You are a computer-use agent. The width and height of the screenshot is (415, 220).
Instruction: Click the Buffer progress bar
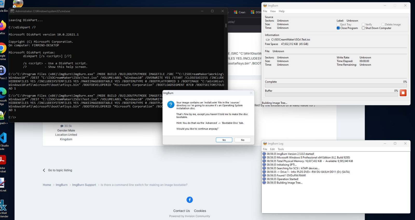point(331,94)
